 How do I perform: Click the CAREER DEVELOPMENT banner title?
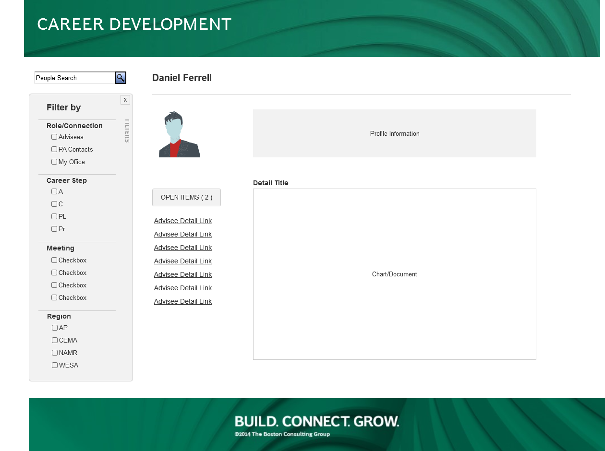[134, 24]
